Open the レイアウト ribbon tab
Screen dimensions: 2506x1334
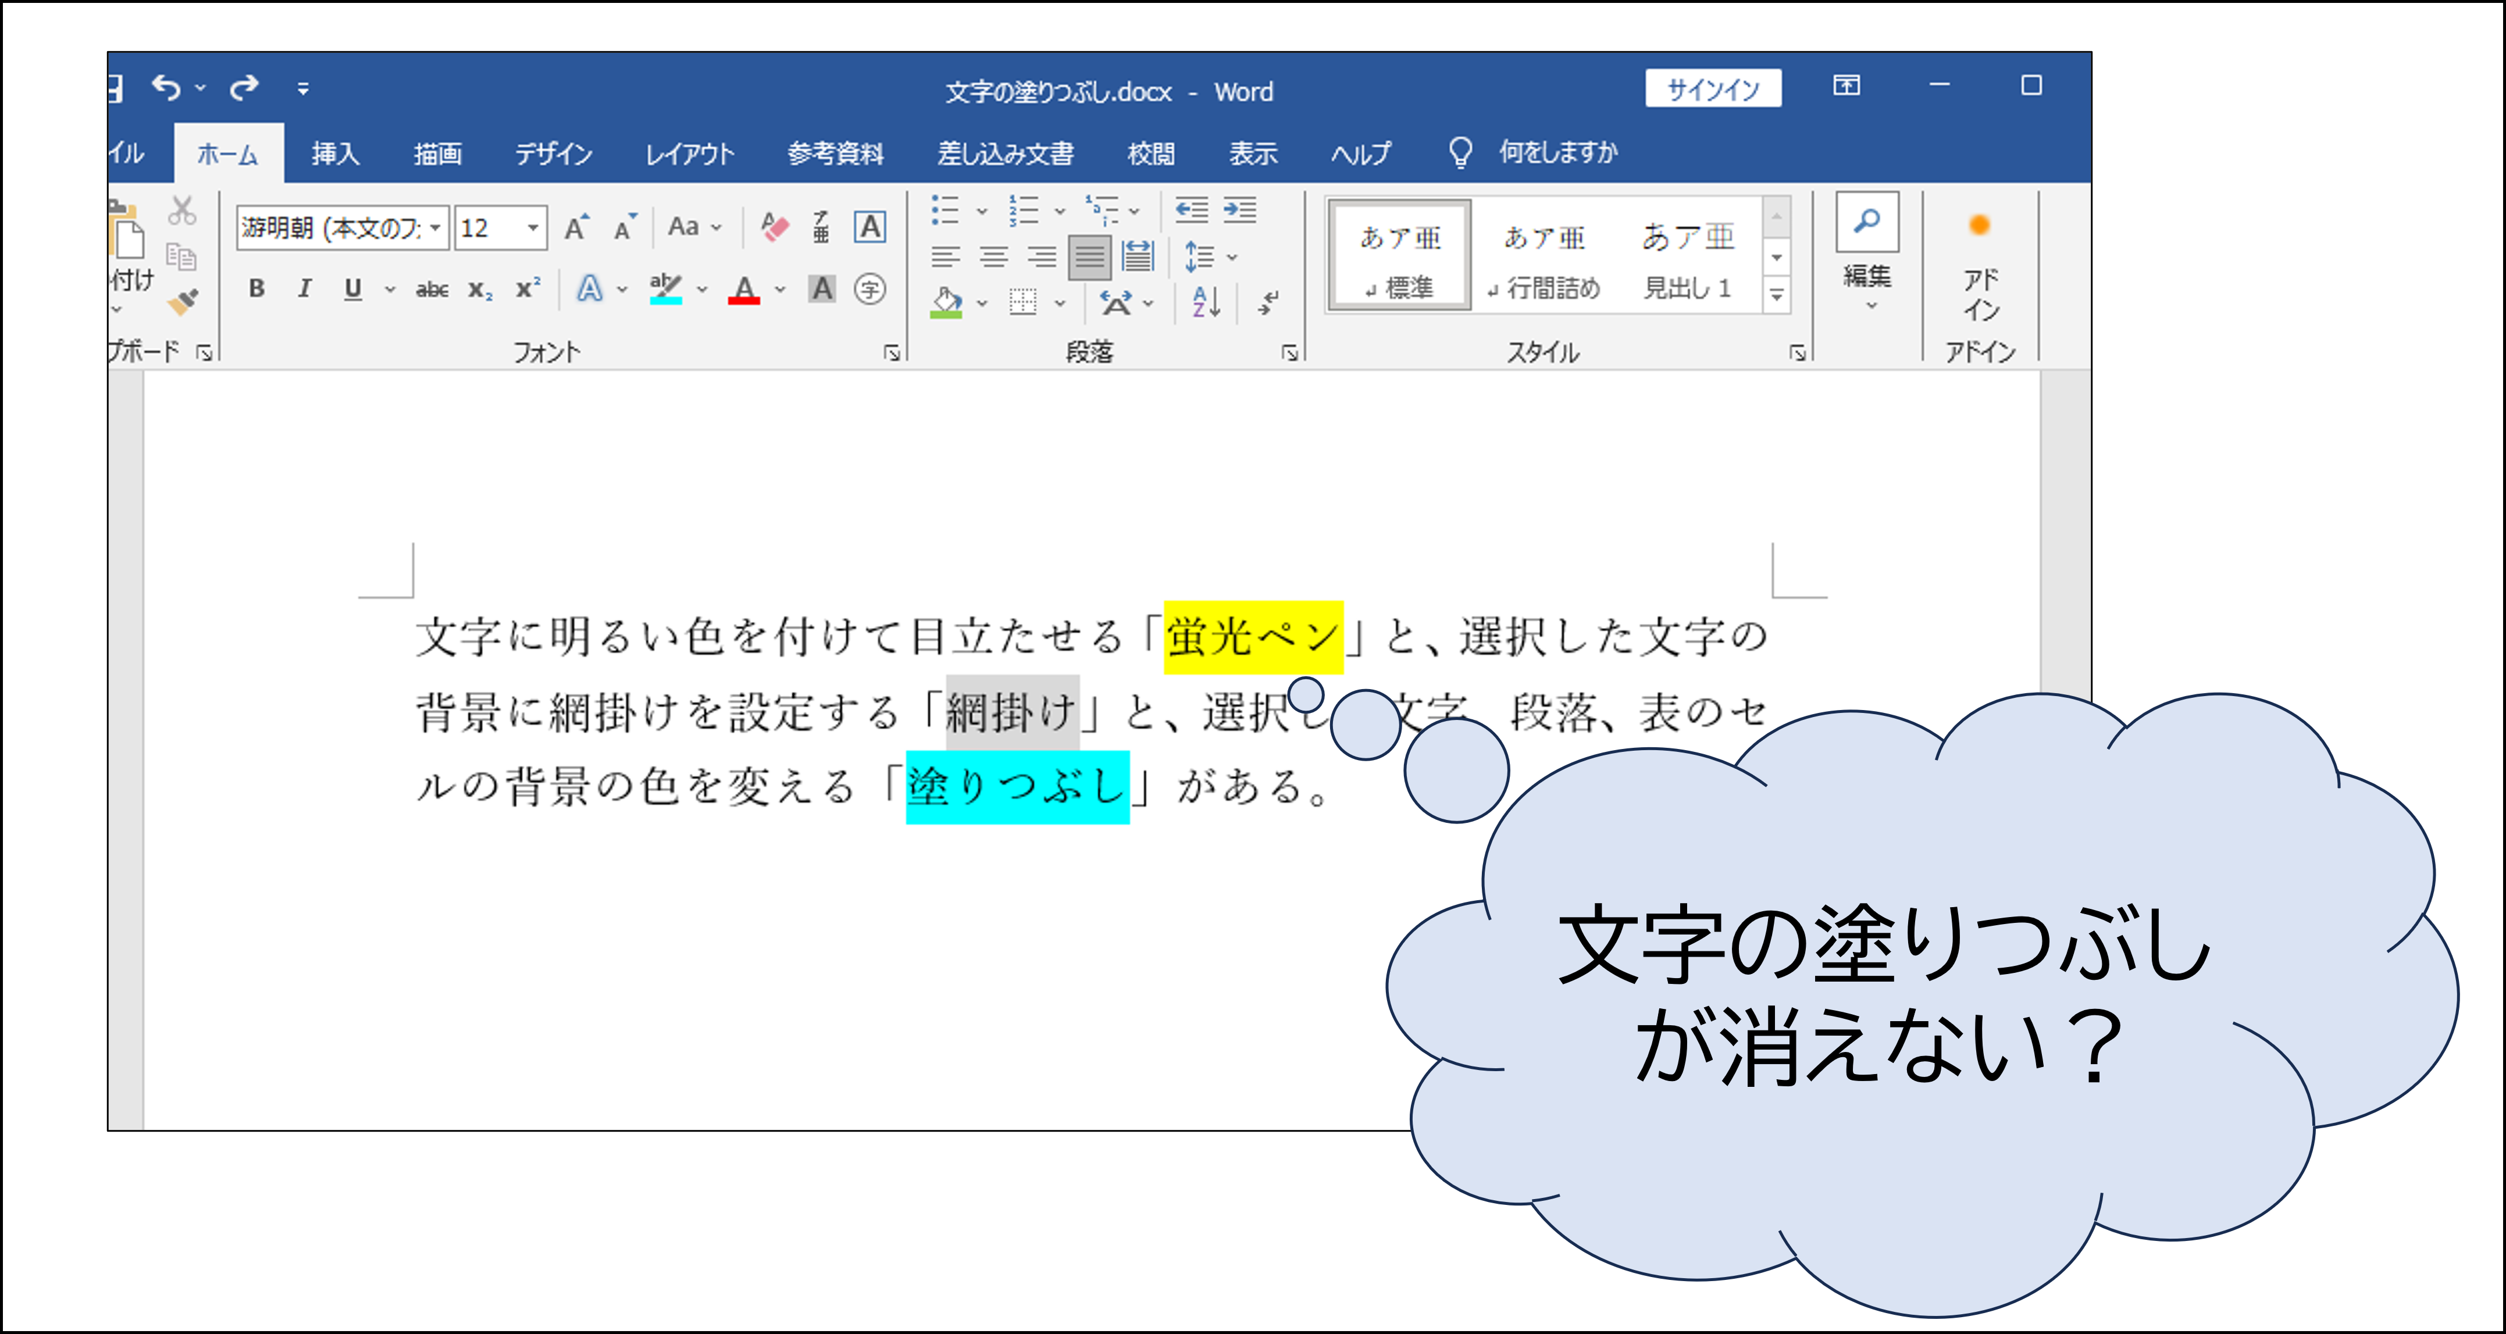click(689, 154)
